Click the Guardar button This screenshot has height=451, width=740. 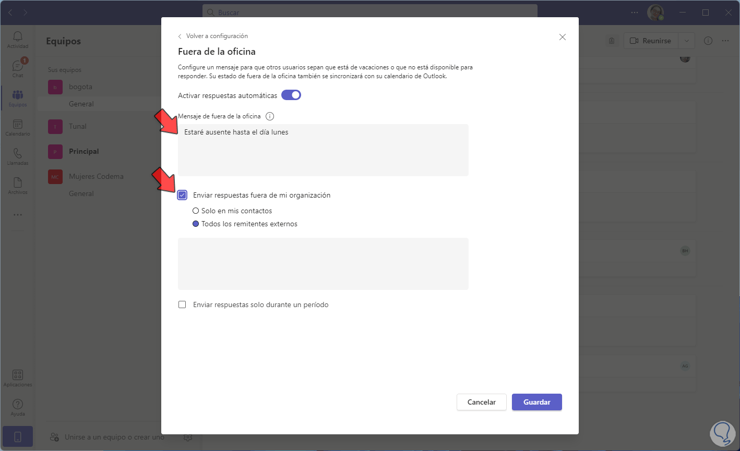tap(536, 402)
